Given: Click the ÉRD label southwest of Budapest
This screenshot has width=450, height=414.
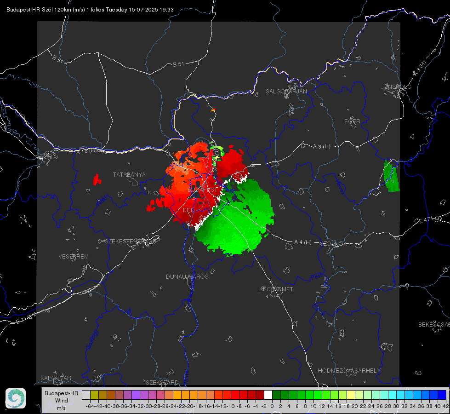Looking at the screenshot, I should pyautogui.click(x=188, y=210).
